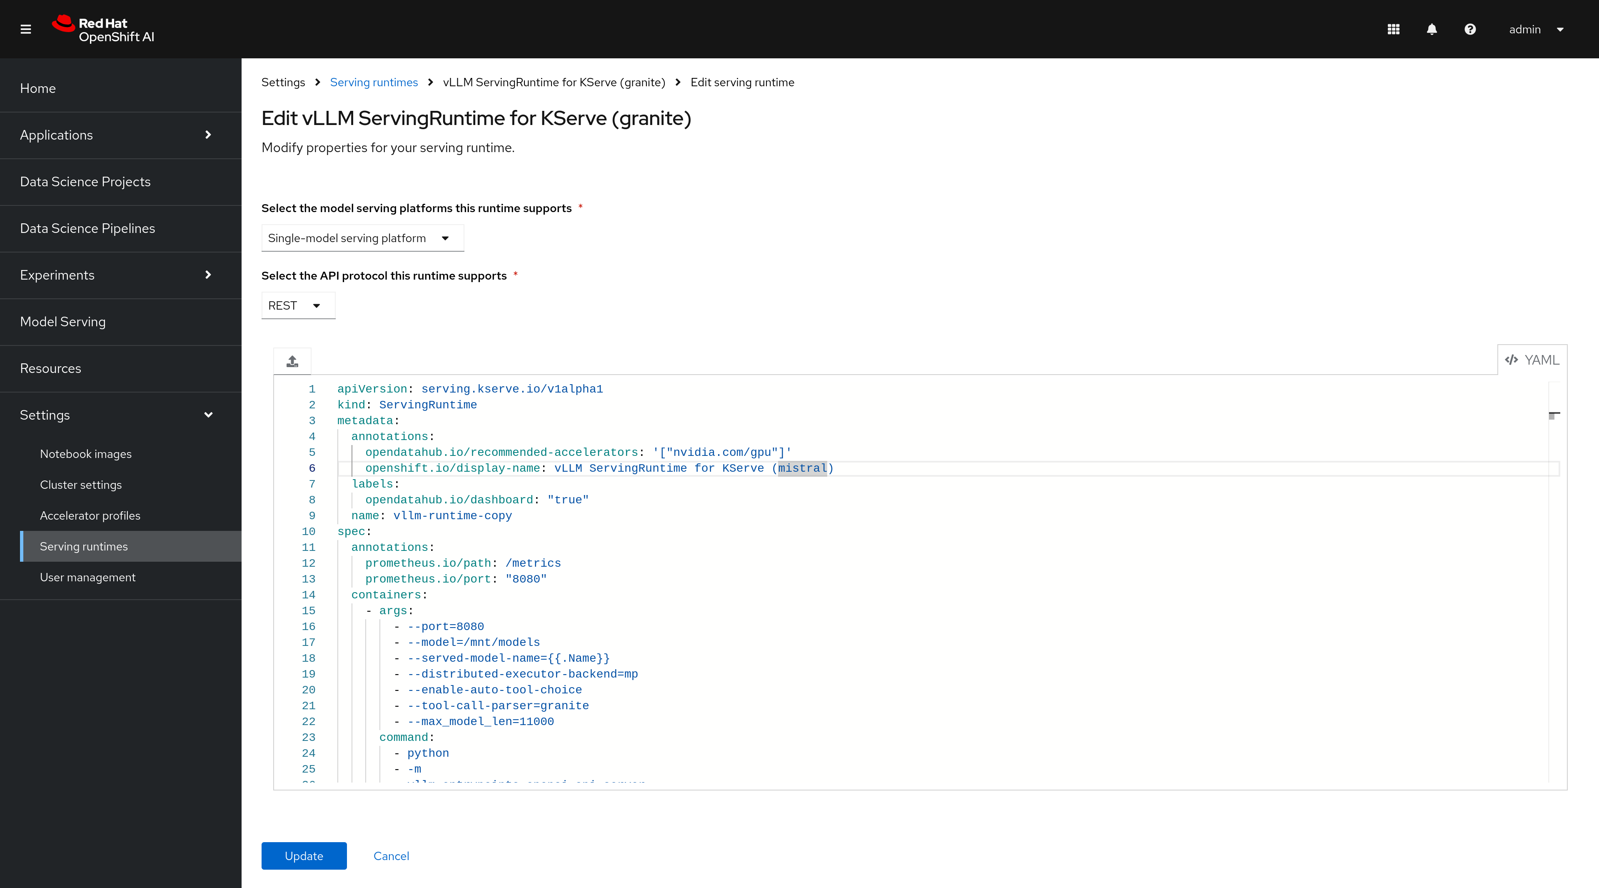The image size is (1599, 888).
Task: Click the Serving runtimes breadcrumb link
Action: 374,82
